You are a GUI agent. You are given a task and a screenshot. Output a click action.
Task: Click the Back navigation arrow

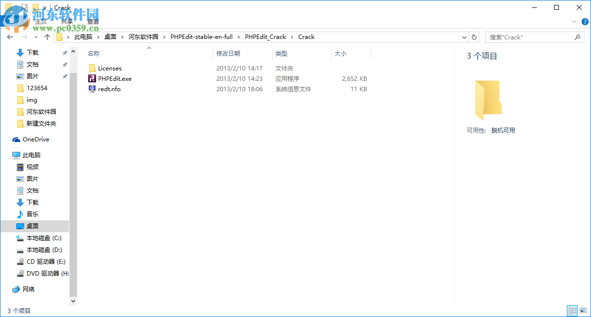[x=10, y=36]
